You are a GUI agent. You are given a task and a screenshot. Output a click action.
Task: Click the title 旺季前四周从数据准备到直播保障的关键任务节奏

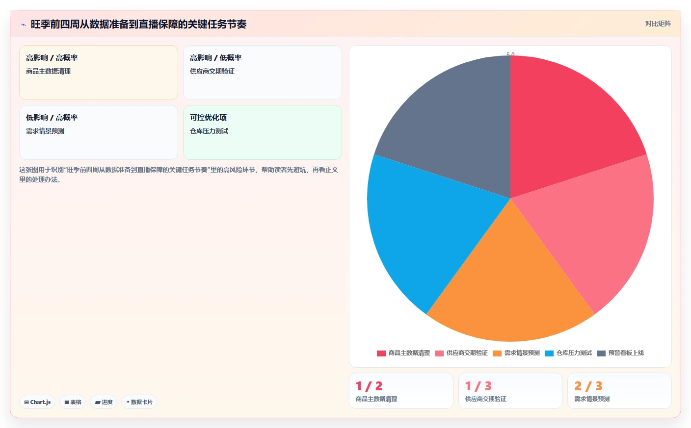[x=138, y=24]
